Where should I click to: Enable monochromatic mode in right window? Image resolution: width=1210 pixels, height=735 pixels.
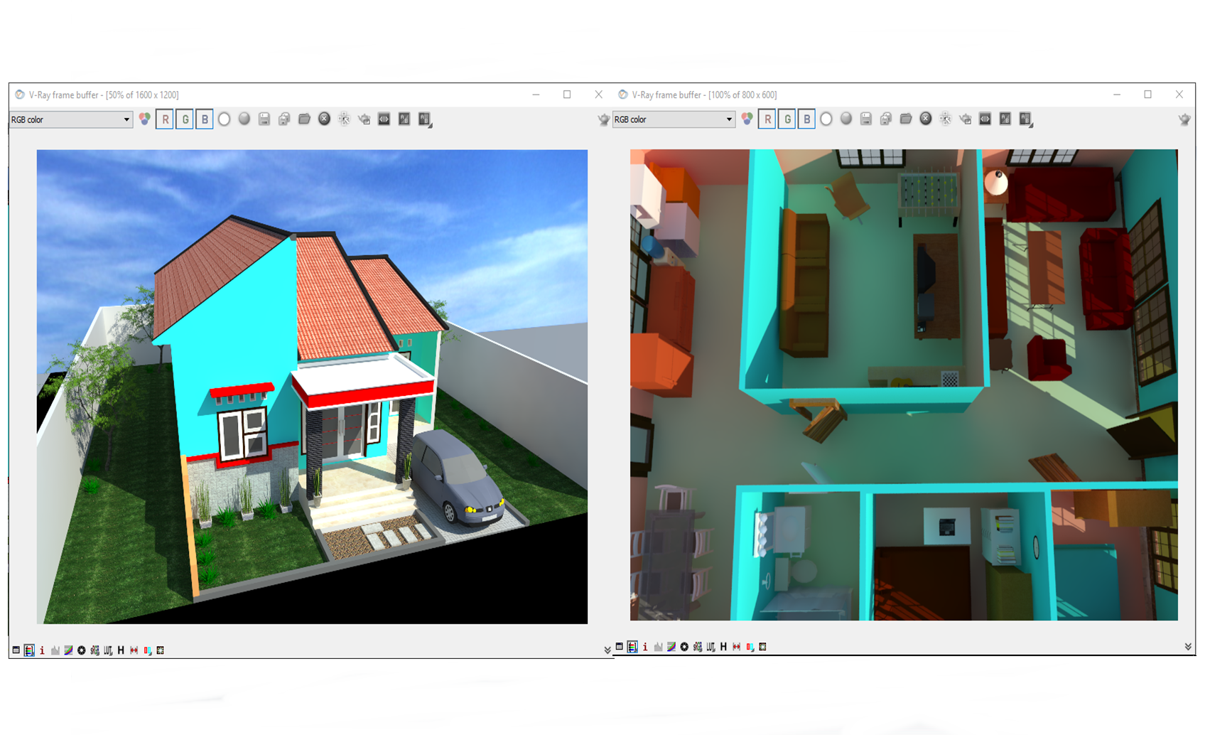coord(846,119)
